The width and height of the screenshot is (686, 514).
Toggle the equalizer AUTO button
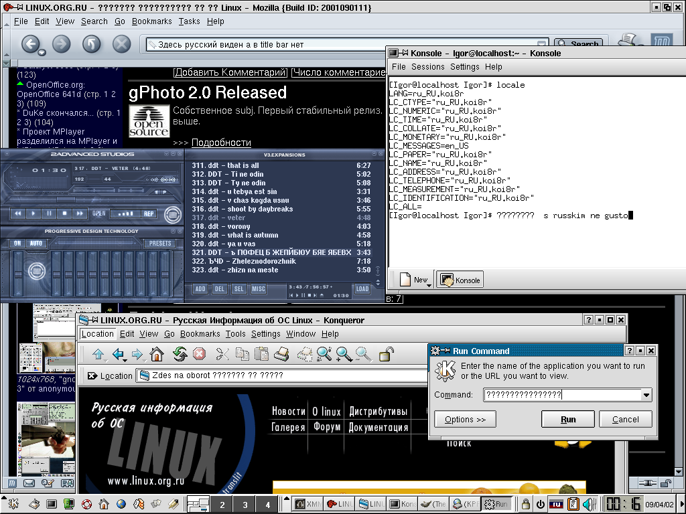(35, 244)
